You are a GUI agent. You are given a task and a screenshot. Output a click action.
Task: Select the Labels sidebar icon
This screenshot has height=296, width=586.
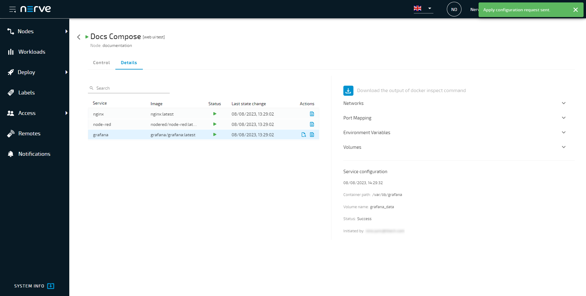(x=11, y=92)
